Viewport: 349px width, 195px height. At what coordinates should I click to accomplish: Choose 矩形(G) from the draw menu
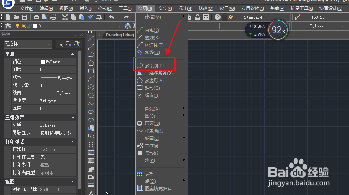click(162, 88)
